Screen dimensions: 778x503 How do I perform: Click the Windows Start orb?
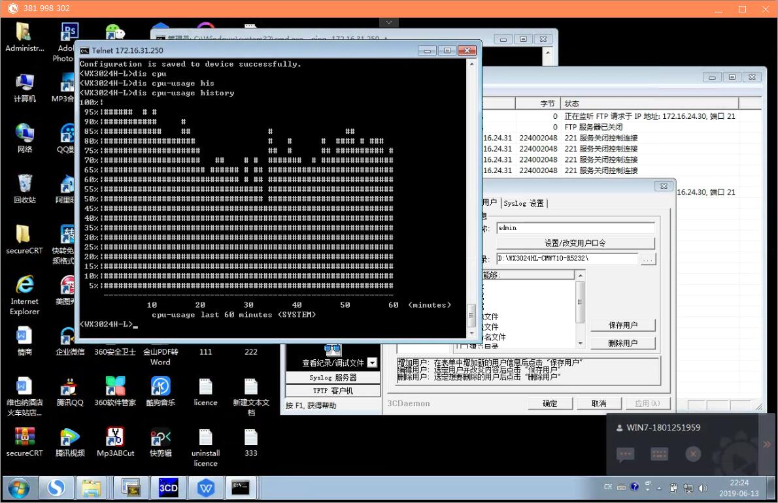tap(18, 488)
